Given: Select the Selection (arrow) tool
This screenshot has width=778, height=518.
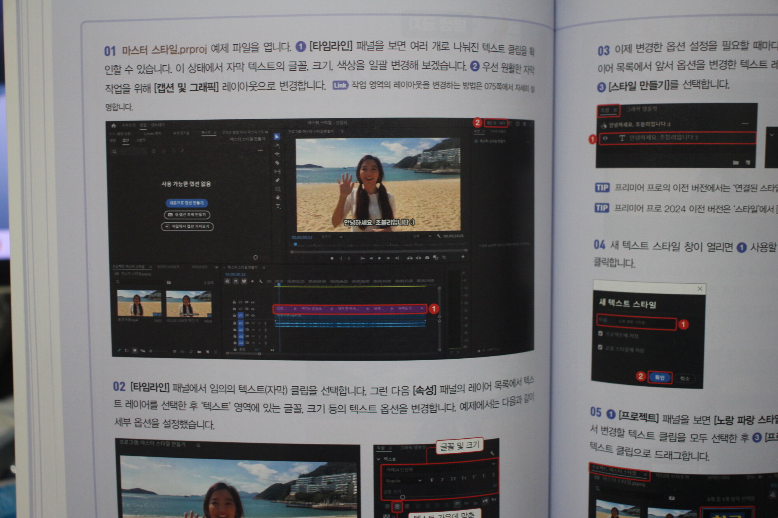Looking at the screenshot, I should pos(277,137).
